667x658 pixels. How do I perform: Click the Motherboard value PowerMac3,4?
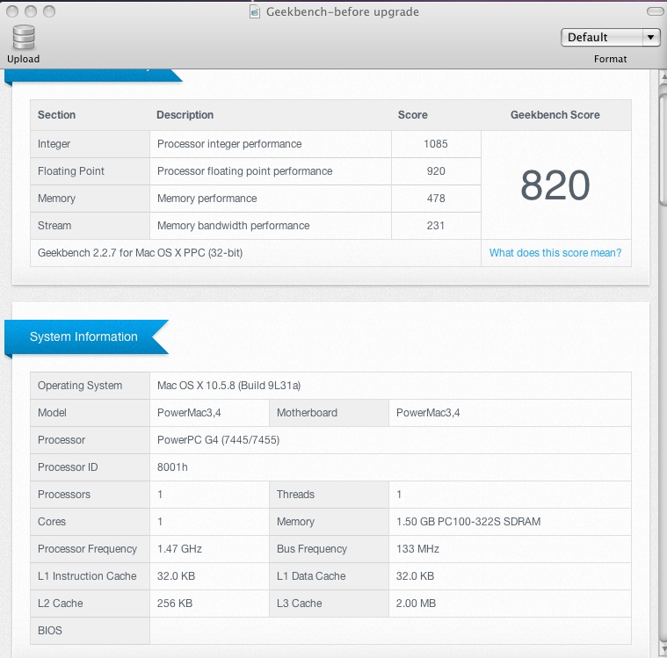click(x=428, y=413)
